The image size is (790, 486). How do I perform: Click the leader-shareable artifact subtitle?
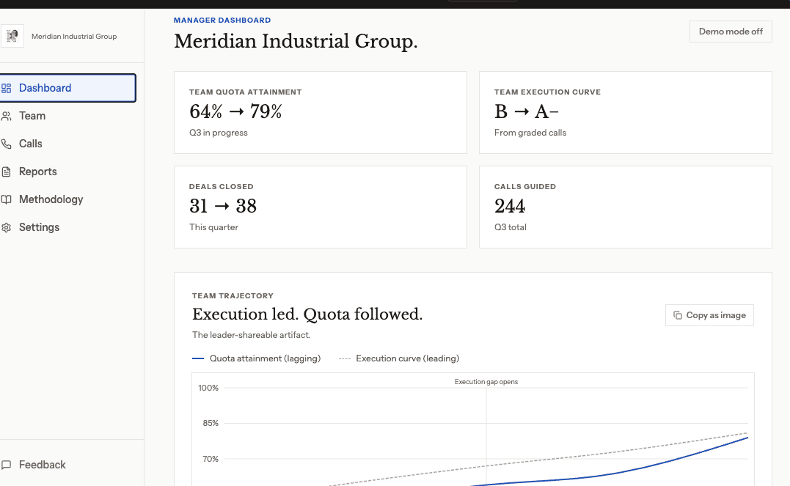pos(251,335)
